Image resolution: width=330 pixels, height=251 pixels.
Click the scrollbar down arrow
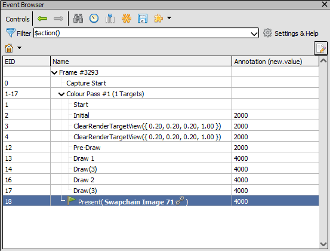pos(323,244)
